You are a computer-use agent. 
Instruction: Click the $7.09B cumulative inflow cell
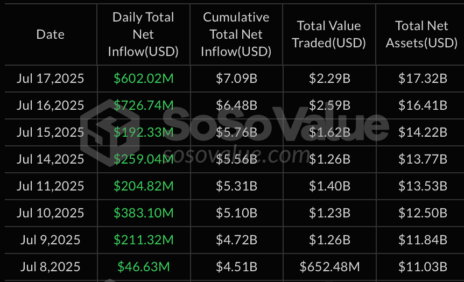click(x=236, y=79)
